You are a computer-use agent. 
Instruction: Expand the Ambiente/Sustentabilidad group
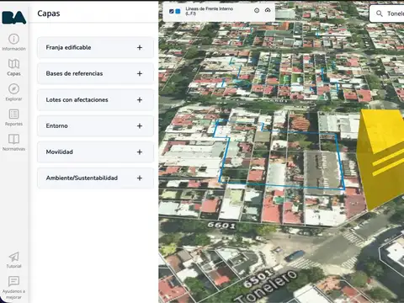click(x=95, y=178)
